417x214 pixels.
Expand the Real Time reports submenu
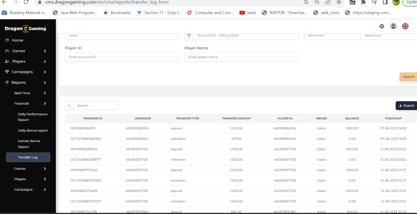(22, 93)
